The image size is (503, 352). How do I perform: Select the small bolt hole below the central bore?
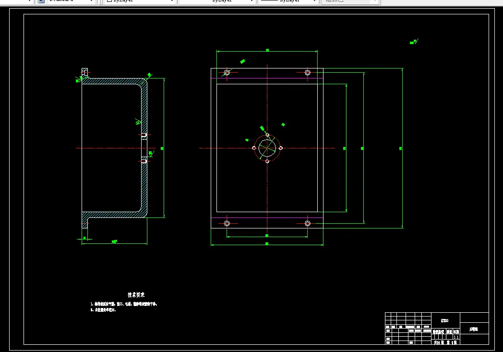tap(267, 161)
